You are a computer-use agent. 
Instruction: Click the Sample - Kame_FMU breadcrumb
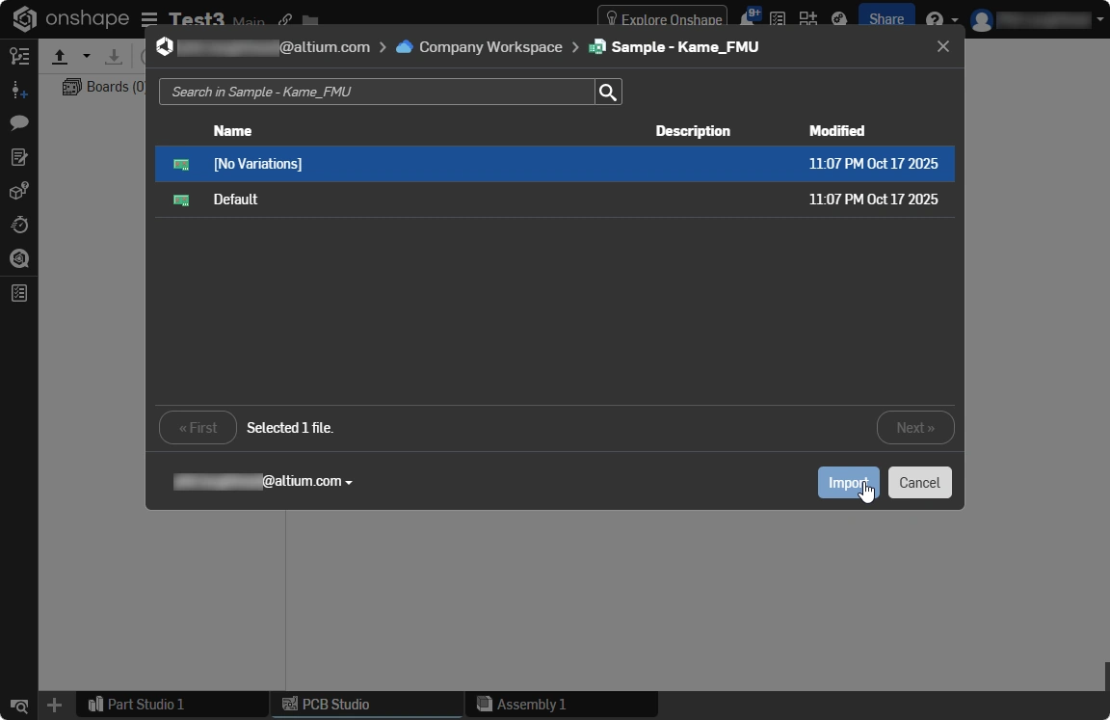coord(684,46)
